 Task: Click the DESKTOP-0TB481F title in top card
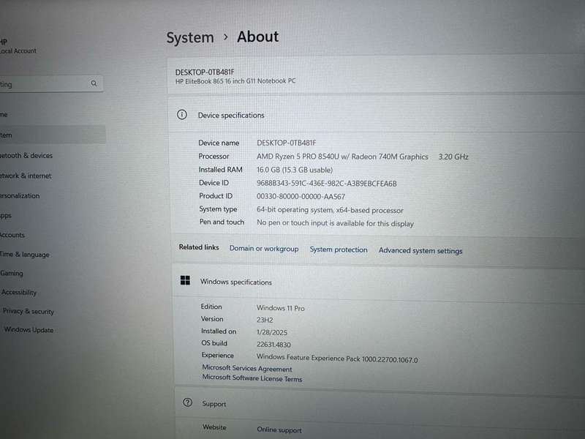point(205,72)
